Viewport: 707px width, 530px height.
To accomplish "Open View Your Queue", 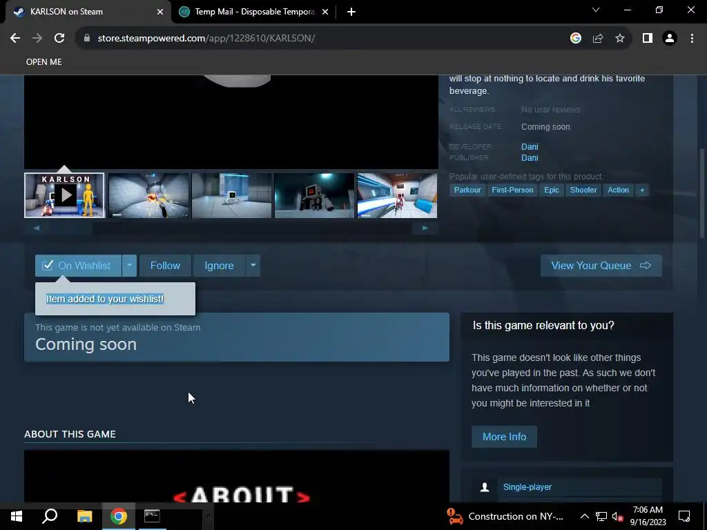I will point(601,266).
